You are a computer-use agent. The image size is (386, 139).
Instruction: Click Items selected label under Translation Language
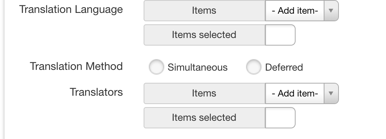coord(204,35)
